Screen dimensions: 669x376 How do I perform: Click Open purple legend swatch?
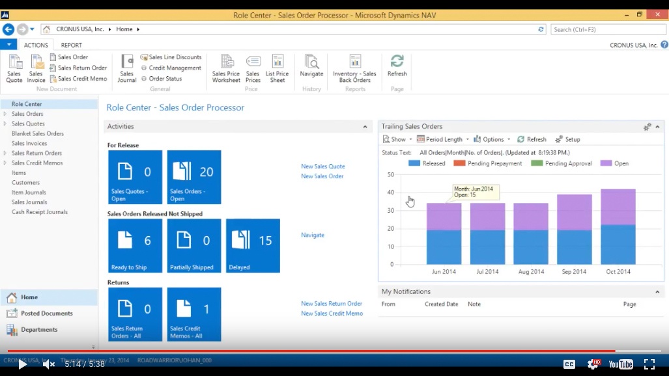606,163
